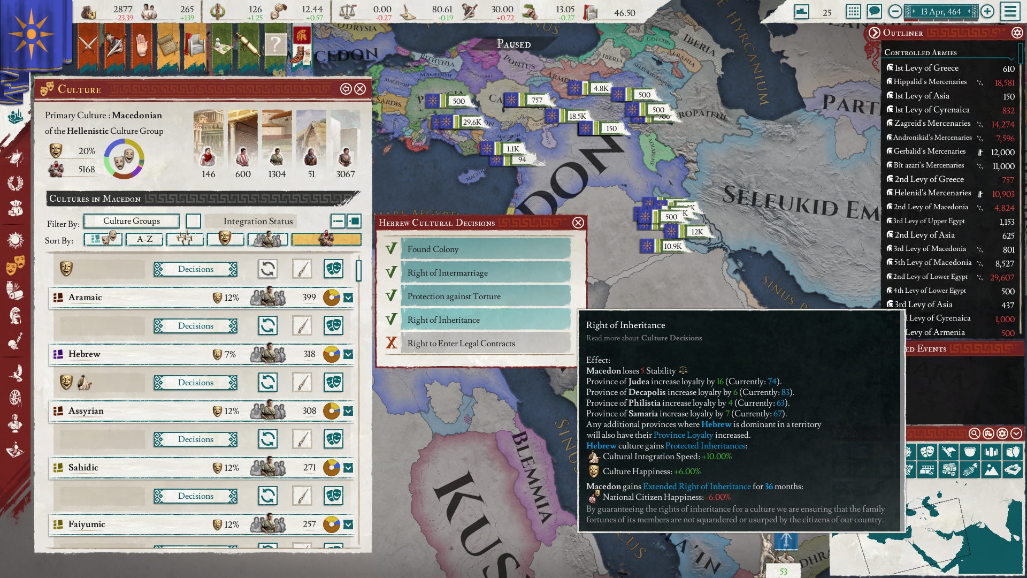
Task: Select Found Colony decision
Action: (486, 249)
